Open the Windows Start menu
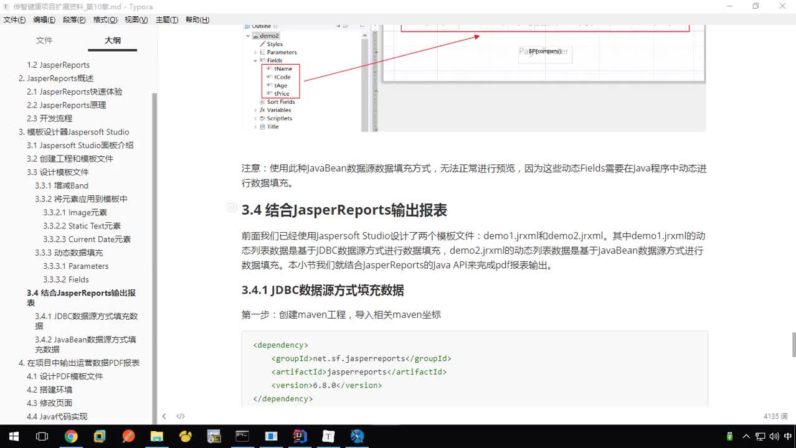The width and height of the screenshot is (796, 448). click(14, 436)
